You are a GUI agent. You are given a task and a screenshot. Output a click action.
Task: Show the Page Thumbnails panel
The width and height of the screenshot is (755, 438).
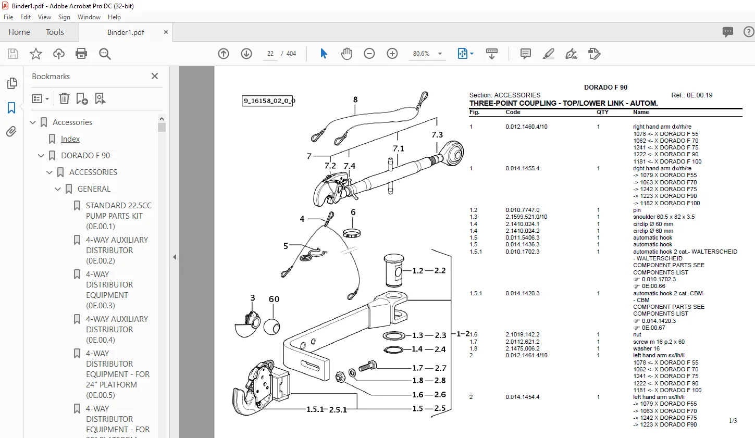[x=11, y=83]
